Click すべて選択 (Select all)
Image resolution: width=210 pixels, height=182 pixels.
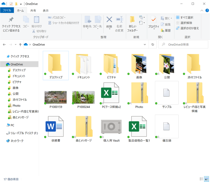click(x=185, y=17)
